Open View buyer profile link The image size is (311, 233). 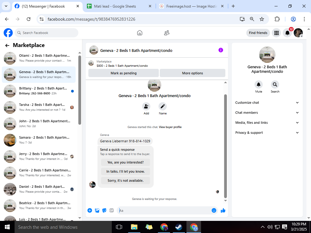[170, 127]
